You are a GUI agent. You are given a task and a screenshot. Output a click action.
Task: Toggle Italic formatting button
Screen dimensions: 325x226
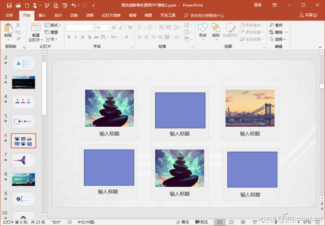point(75,37)
